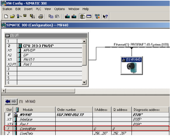Click the HW Config title bar icon
Image resolution: width=173 pixels, height=137 pixels.
pyautogui.click(x=3, y=3)
